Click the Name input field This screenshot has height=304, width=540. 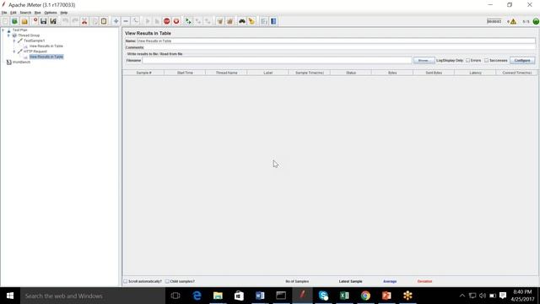click(x=336, y=41)
